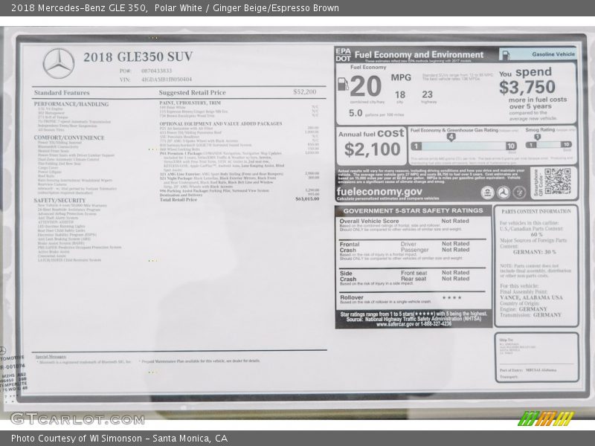Click the Transmission: GERMANY line
The height and width of the screenshot is (446, 595).
coord(530,314)
